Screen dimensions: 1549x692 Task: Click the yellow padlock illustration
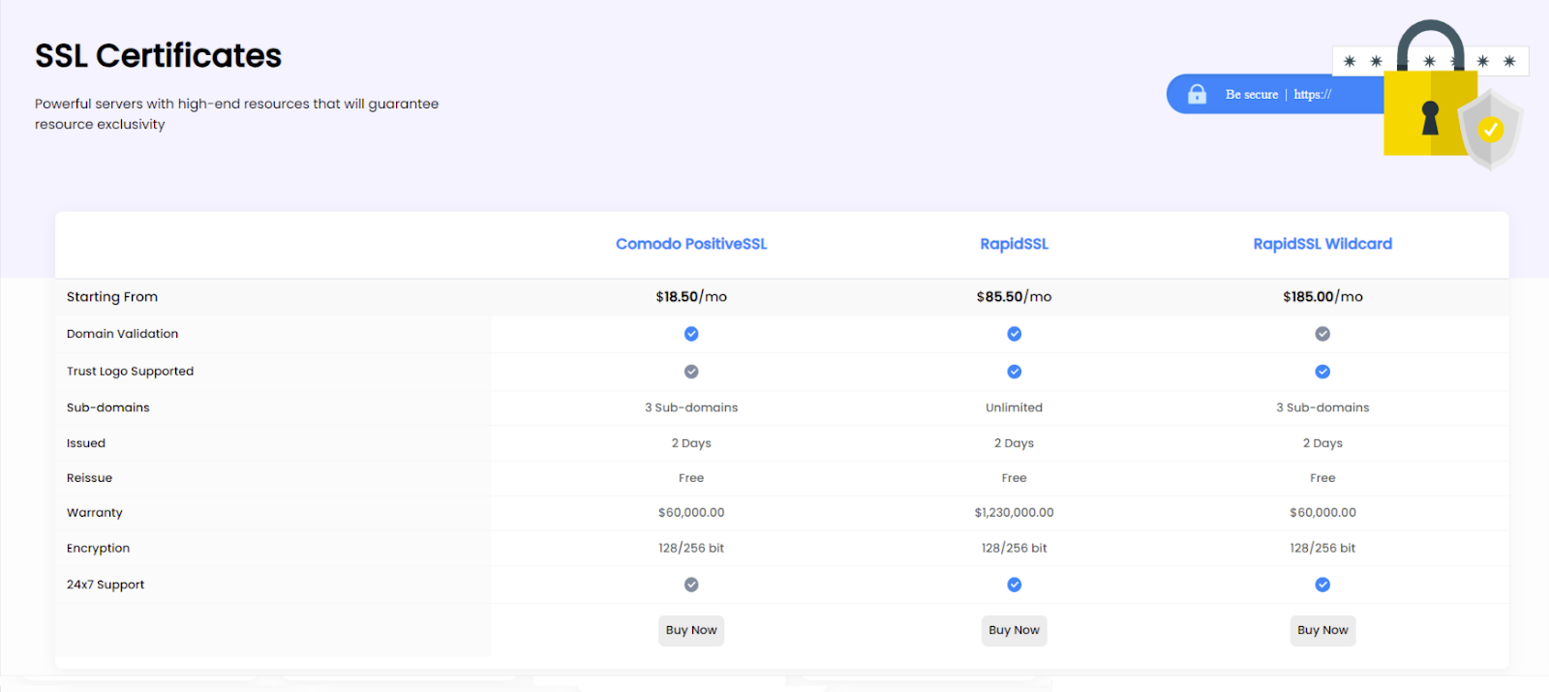1429,106
